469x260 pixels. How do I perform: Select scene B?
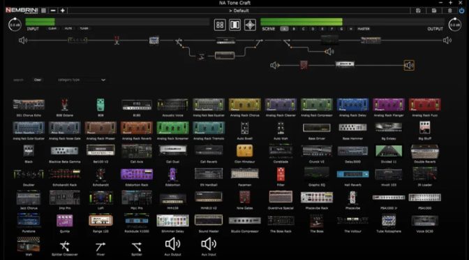294,29
